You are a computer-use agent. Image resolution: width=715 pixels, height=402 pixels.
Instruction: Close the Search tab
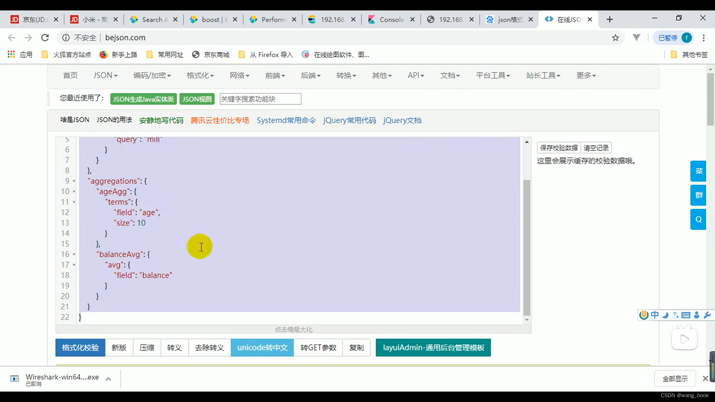(175, 19)
